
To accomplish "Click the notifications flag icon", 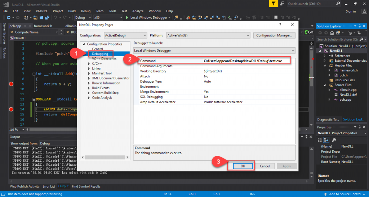I will [x=275, y=4].
